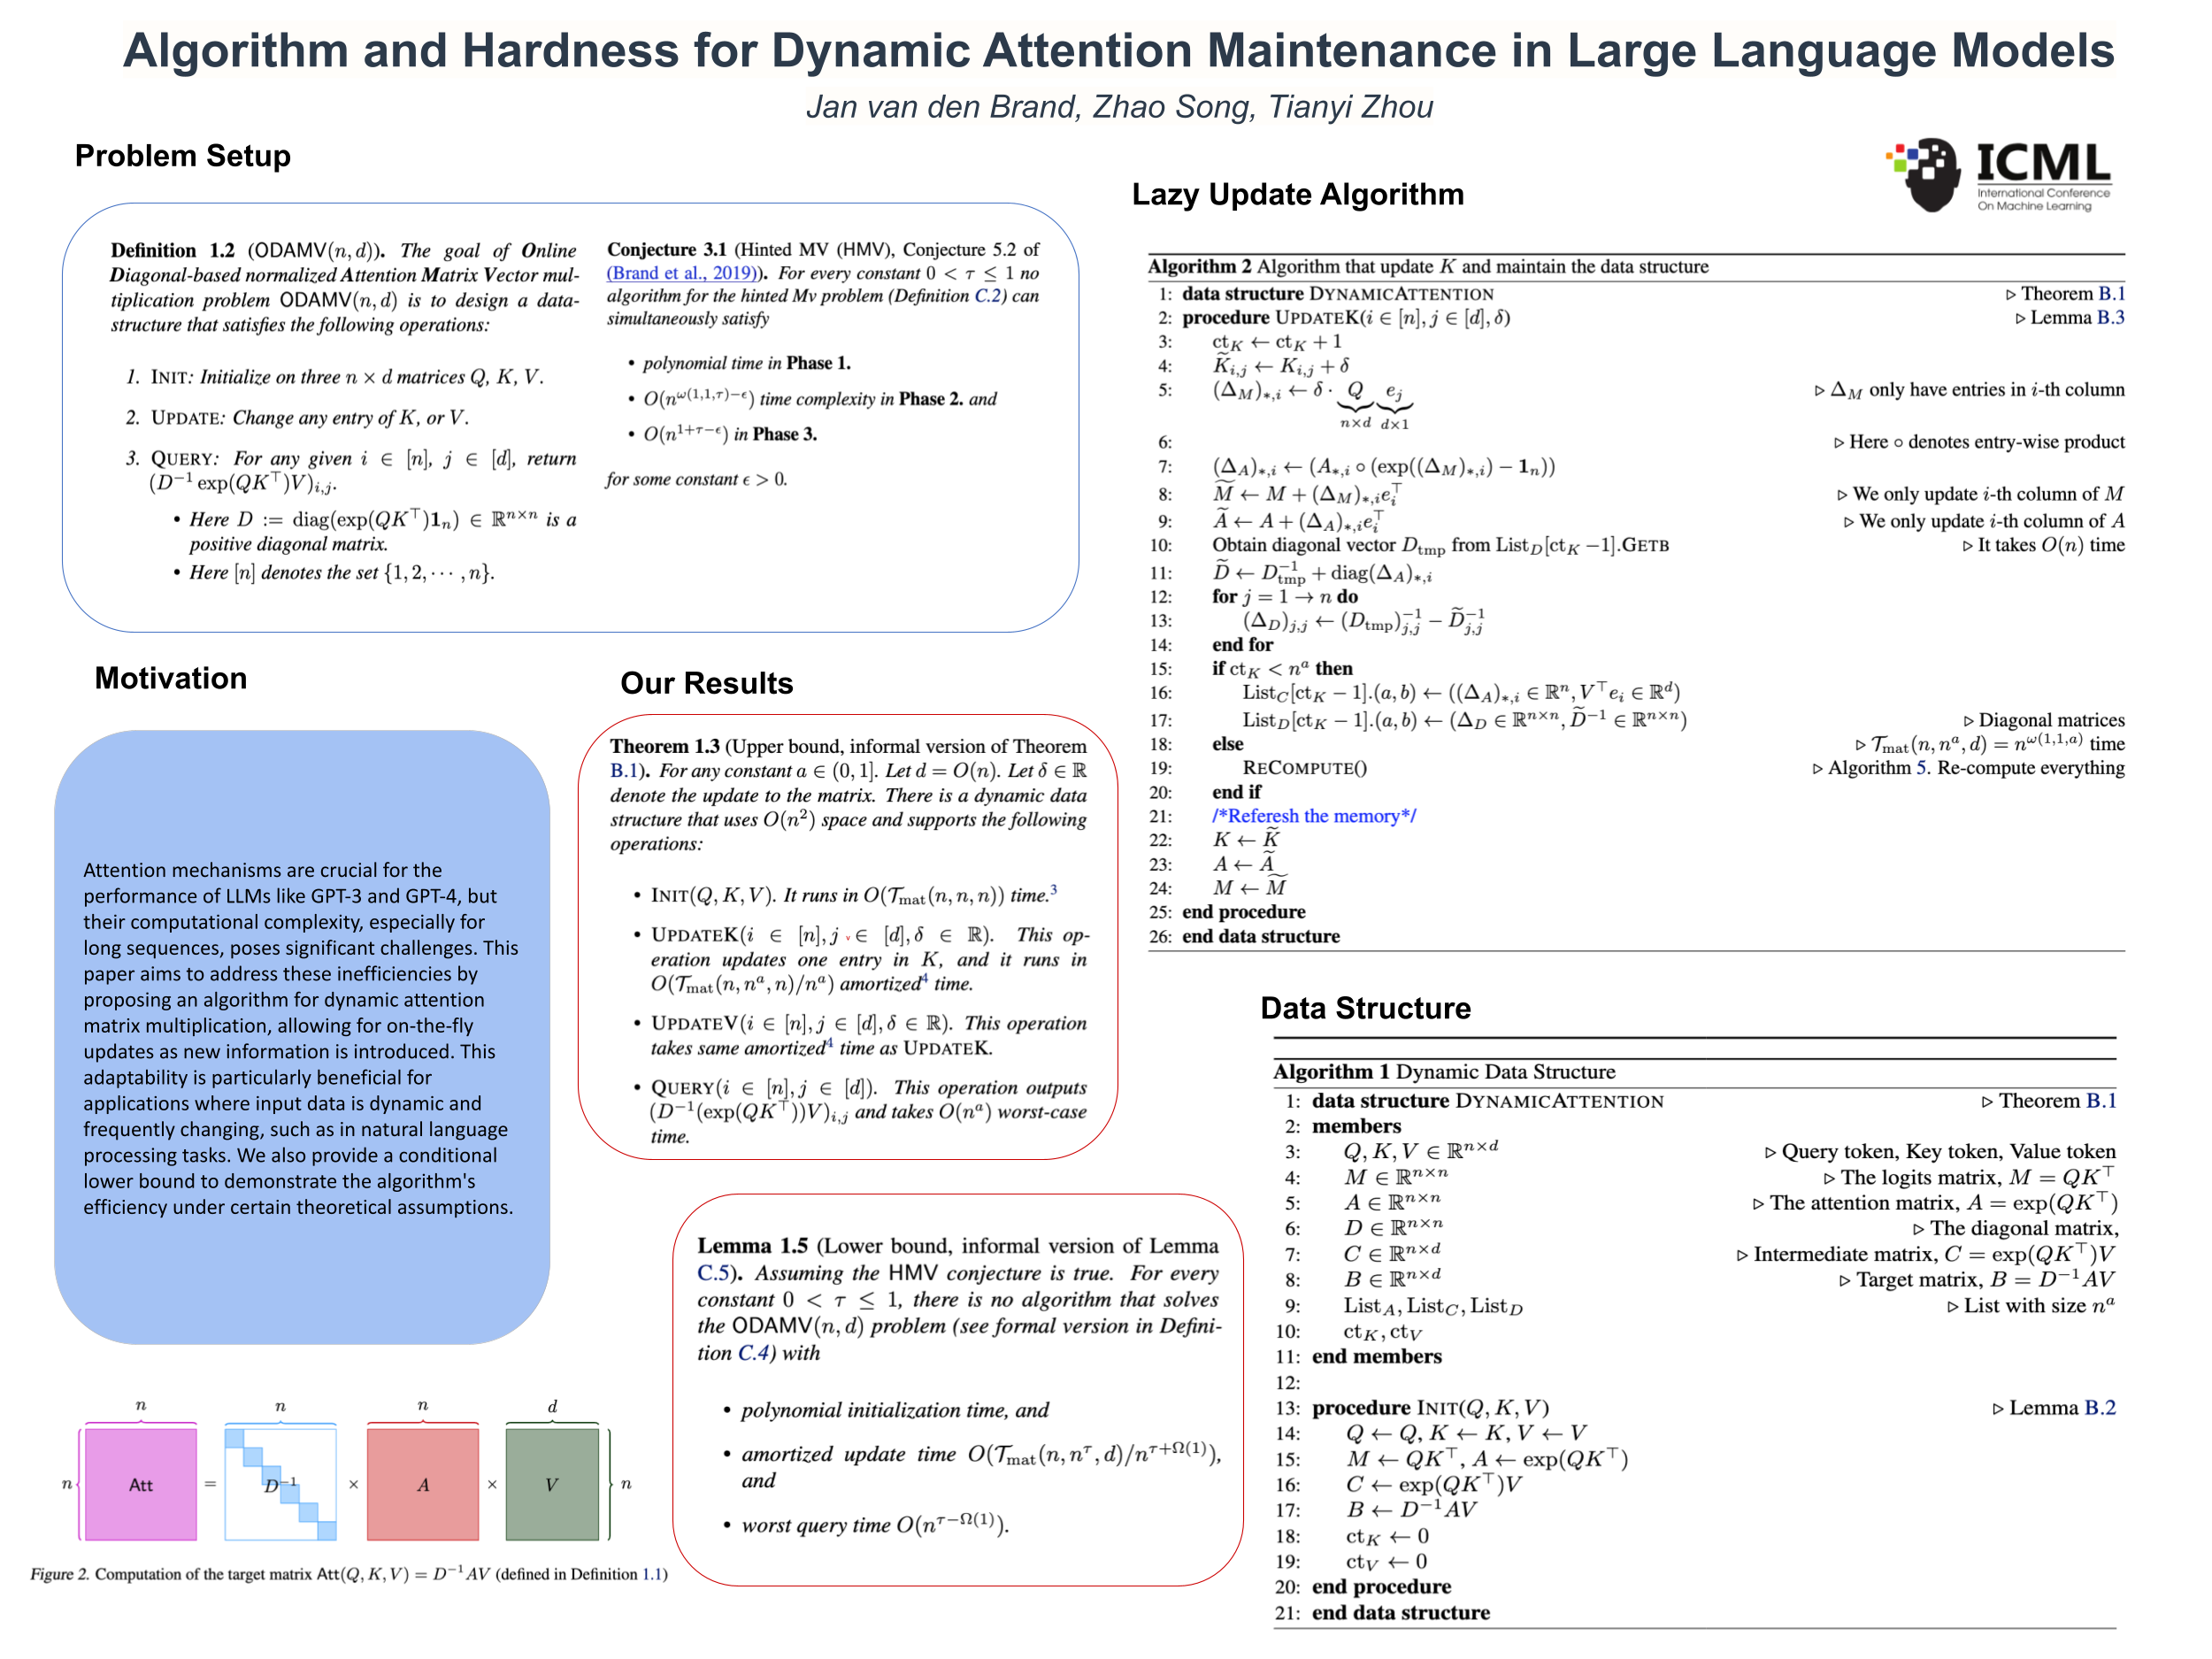Viewport: 2212px width, 1659px height.
Task: Click the blue Motivation text box
Action: pyautogui.click(x=301, y=1037)
